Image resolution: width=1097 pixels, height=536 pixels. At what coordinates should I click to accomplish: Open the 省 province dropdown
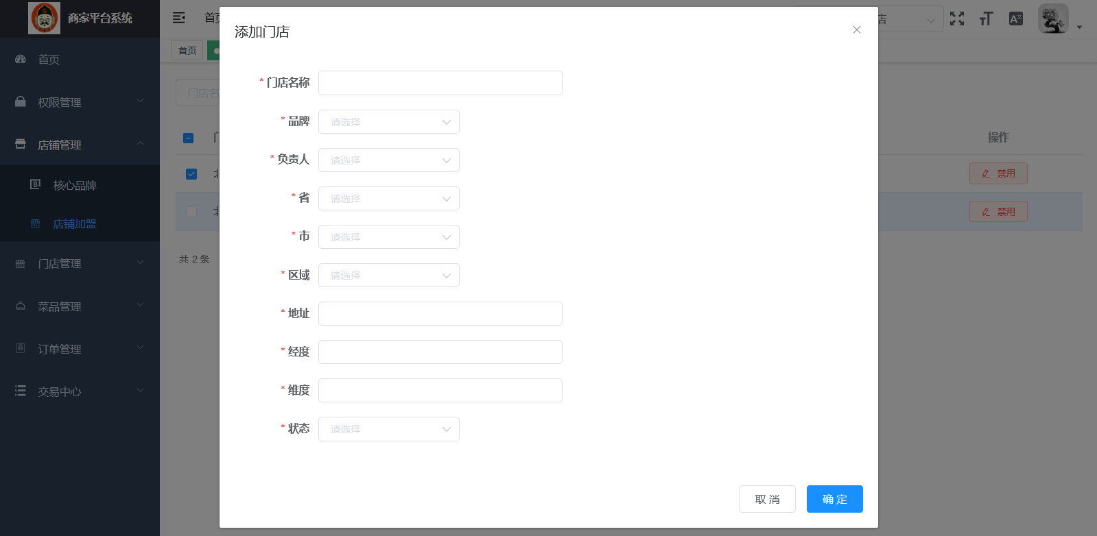389,199
